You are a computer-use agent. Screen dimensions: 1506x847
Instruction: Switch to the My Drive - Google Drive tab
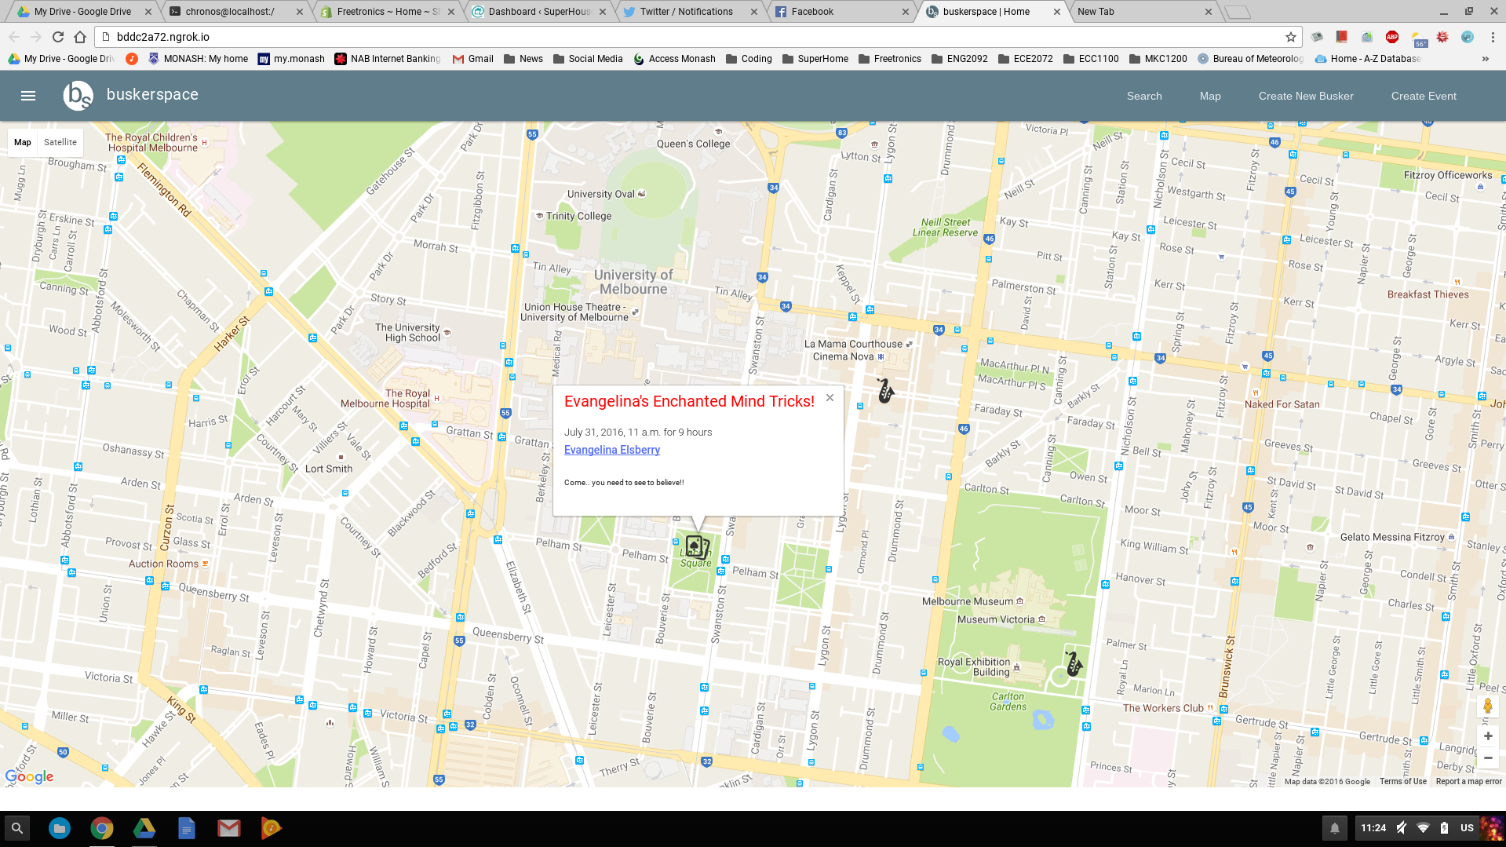82,12
